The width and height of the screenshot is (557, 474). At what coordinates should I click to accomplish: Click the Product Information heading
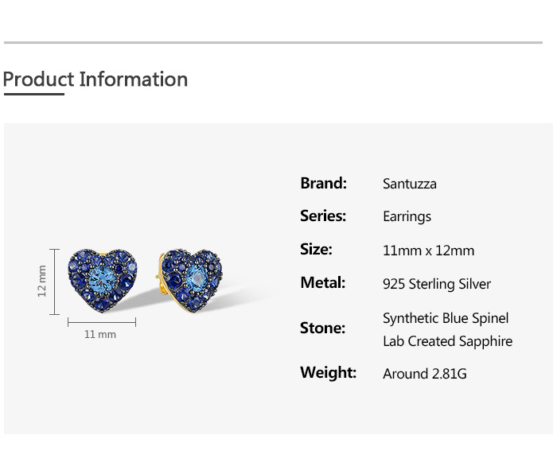[95, 80]
